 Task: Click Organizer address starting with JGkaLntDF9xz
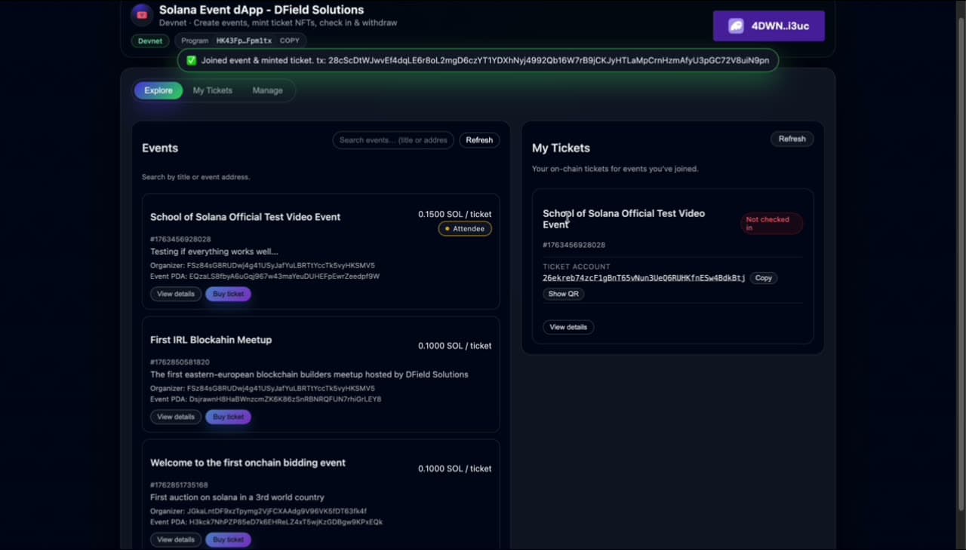pos(258,512)
